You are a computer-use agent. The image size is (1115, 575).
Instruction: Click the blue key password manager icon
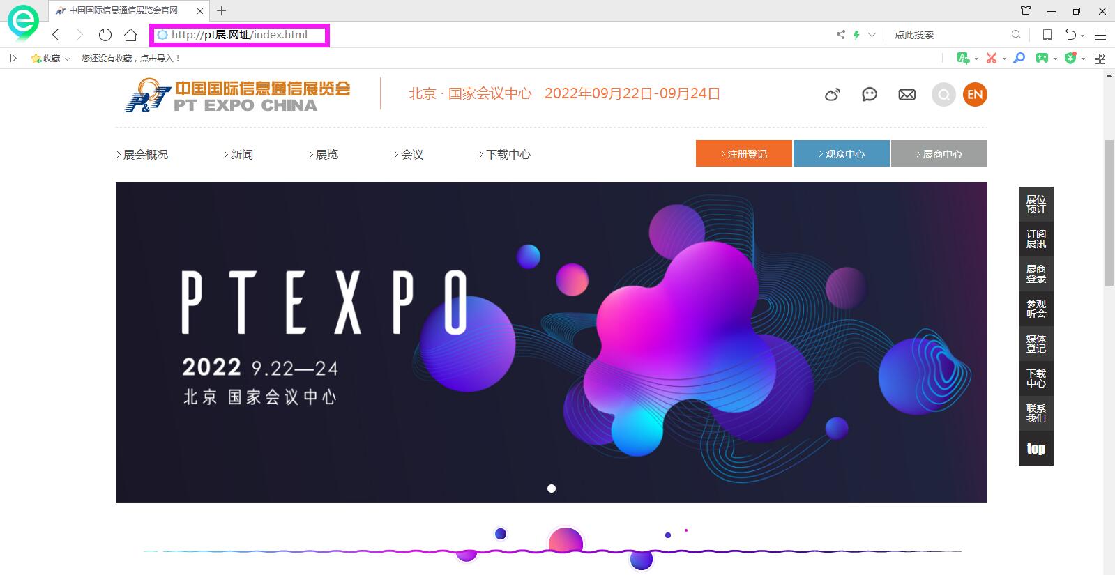tap(1019, 59)
